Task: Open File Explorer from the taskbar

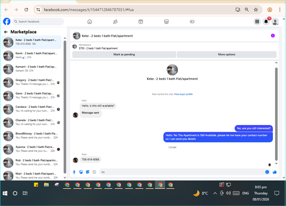Action: [46, 185]
